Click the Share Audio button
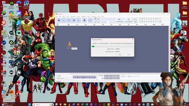 click(128, 20)
